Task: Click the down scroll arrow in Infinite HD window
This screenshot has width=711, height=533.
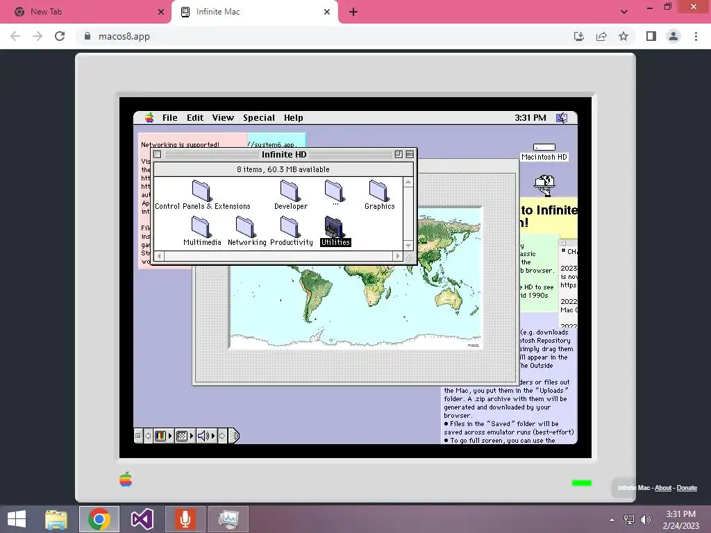Action: tap(408, 246)
